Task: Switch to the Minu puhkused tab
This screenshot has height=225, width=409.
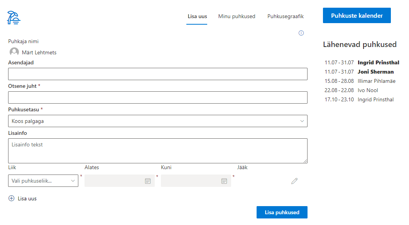Action: tap(237, 17)
